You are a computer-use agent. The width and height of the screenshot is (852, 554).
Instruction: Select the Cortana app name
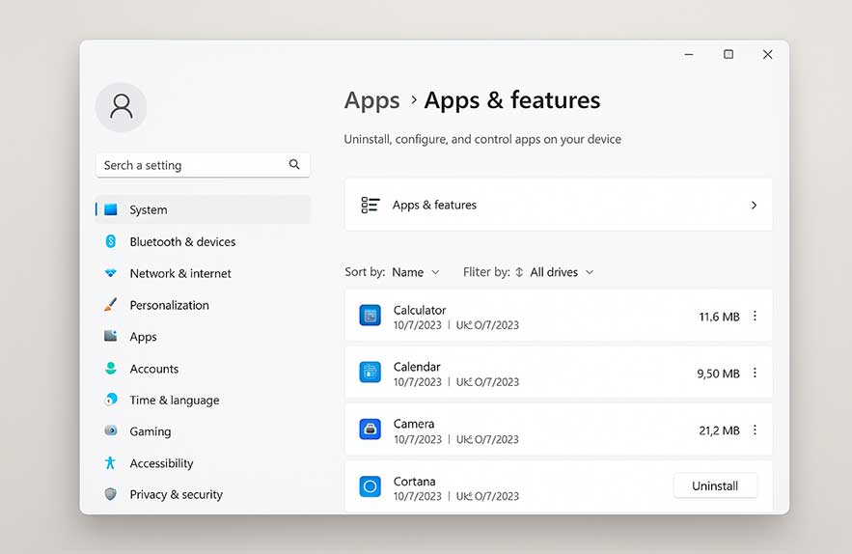(x=414, y=482)
